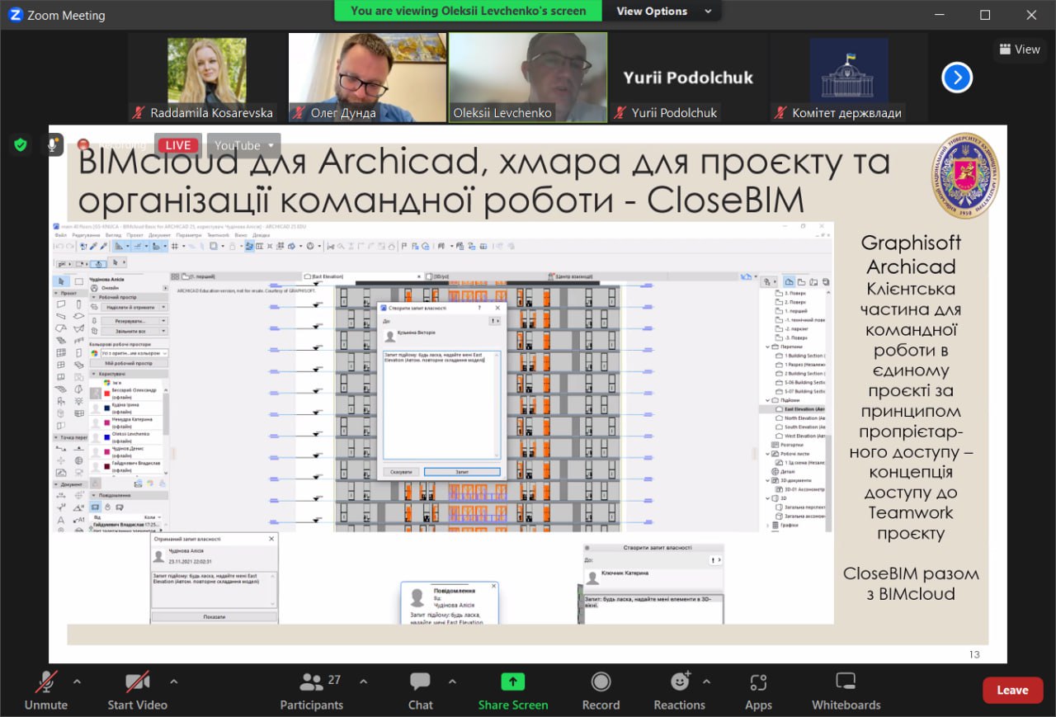Open video options caret beside Start Video
Viewport: 1056px width, 717px height.
(173, 682)
